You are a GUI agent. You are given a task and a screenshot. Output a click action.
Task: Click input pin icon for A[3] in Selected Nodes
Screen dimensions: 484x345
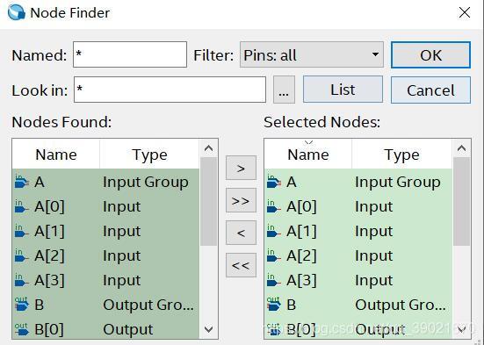click(x=273, y=280)
